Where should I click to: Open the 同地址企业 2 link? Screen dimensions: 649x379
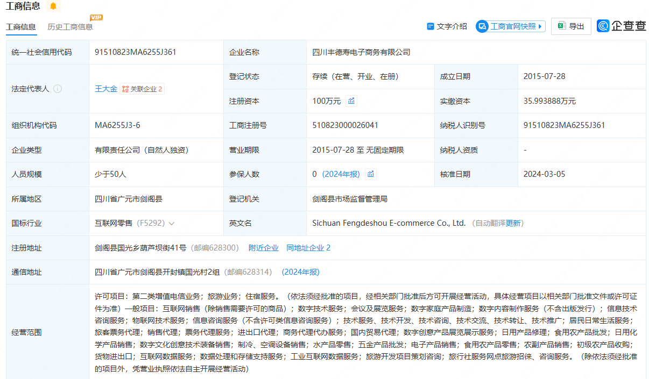[308, 248]
